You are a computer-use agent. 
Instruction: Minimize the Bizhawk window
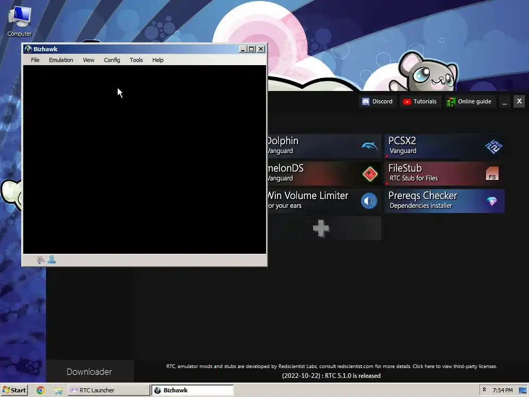point(243,49)
